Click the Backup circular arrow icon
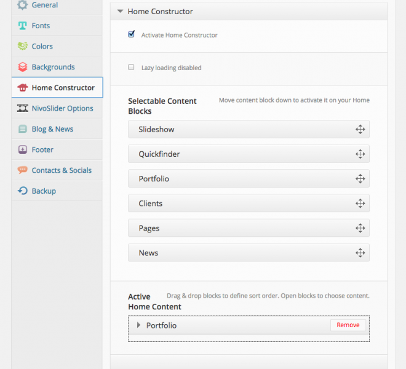 (x=23, y=191)
